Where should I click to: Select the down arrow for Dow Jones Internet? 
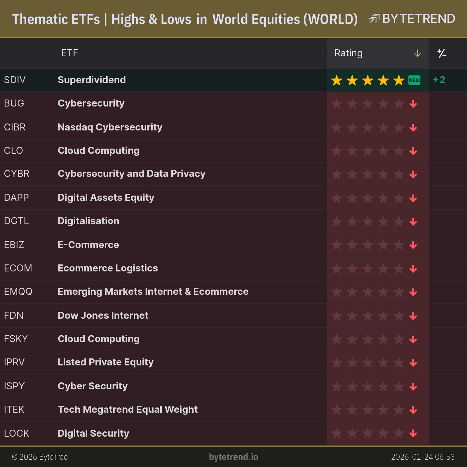click(x=413, y=316)
